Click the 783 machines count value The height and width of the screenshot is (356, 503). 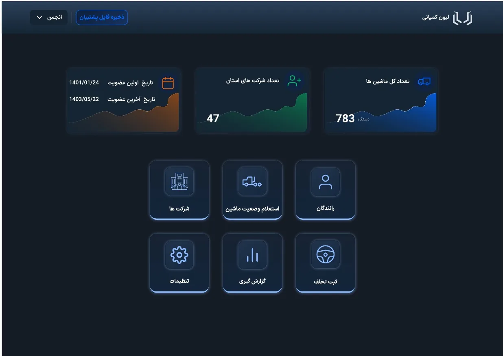click(x=345, y=118)
